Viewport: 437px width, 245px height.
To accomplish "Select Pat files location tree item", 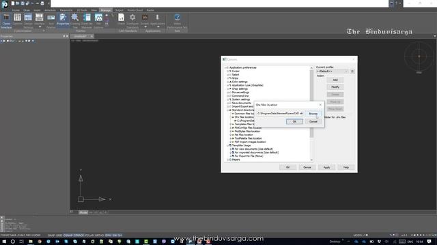I will (x=244, y=135).
